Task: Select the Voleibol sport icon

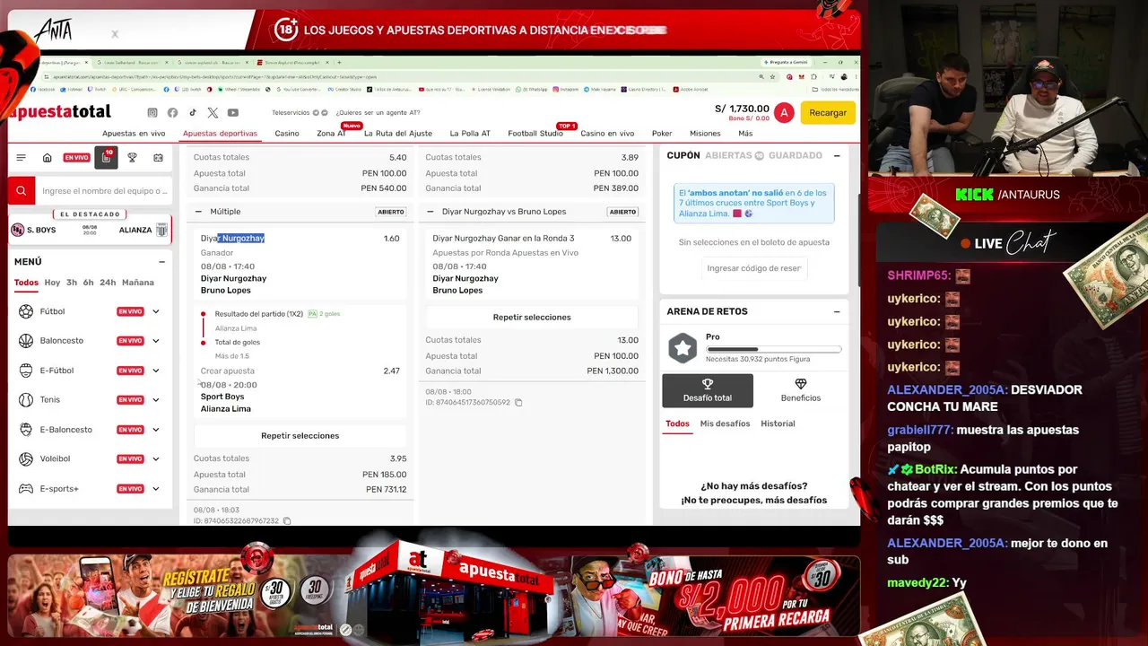Action: [26, 459]
